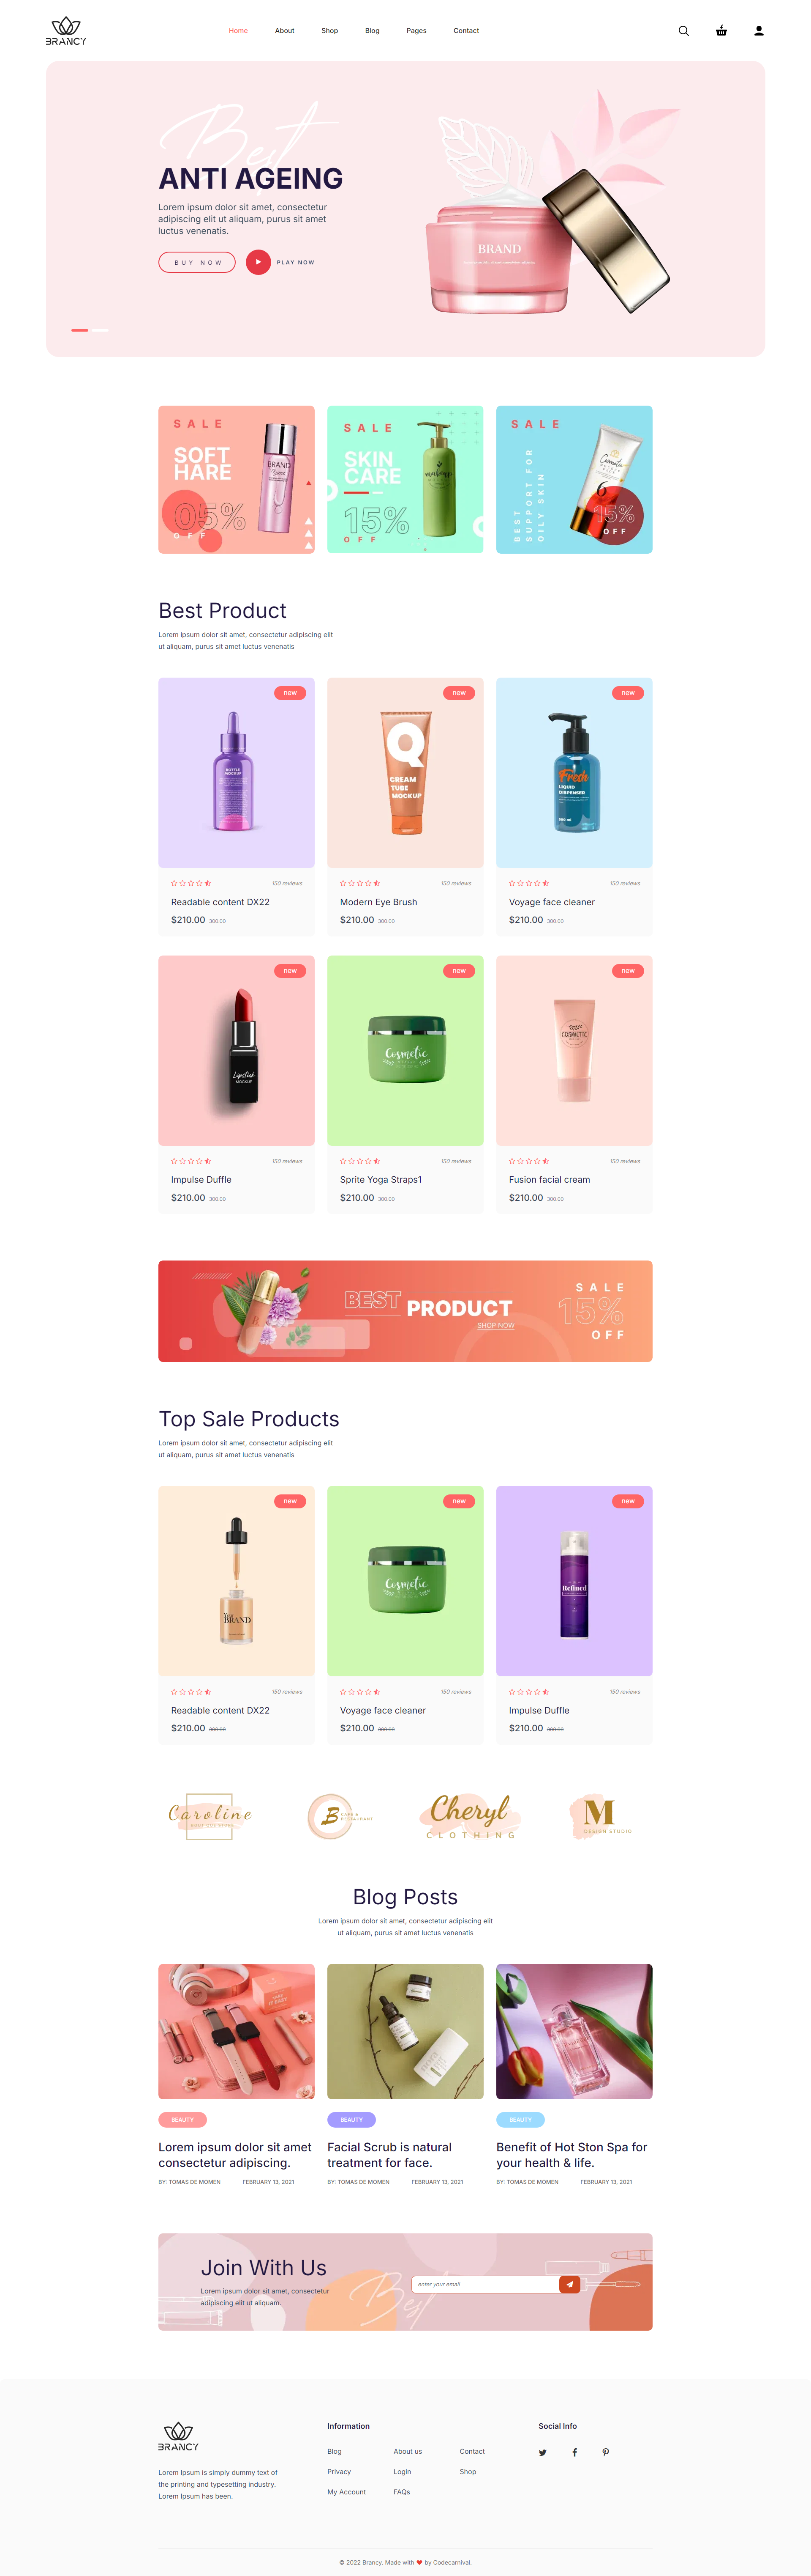The height and width of the screenshot is (2576, 811).
Task: Open the user account icon
Action: tap(759, 31)
